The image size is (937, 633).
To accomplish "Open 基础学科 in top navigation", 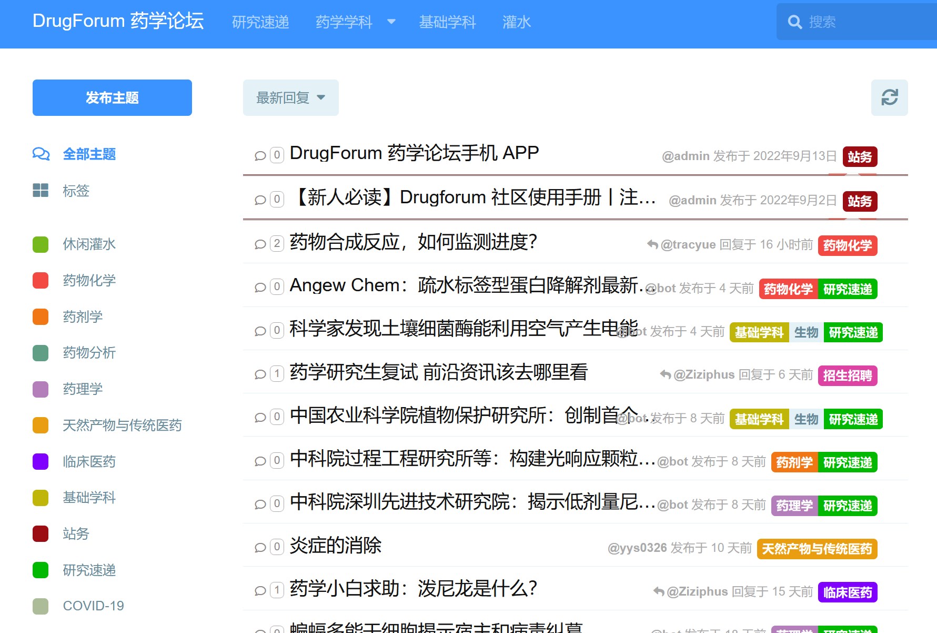I will (x=448, y=22).
